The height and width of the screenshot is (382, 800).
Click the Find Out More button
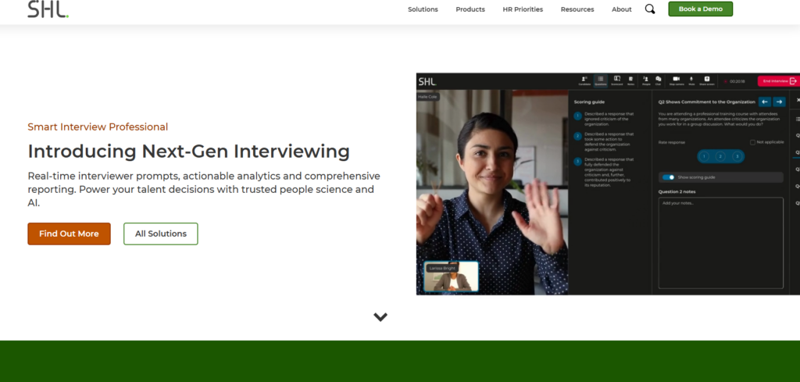(69, 234)
